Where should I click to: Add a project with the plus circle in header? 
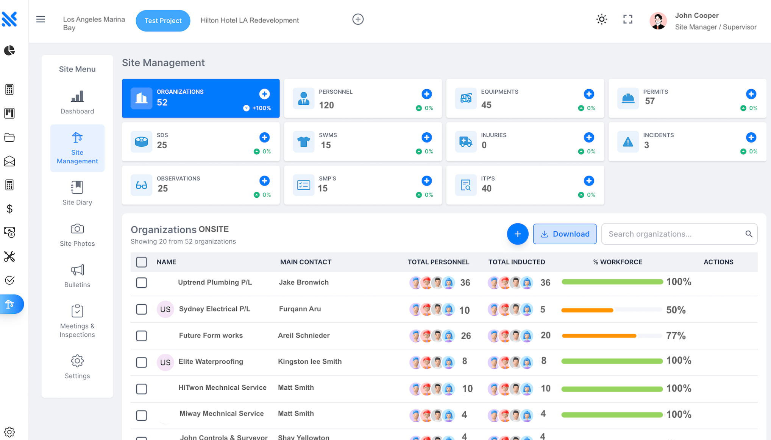coord(358,19)
